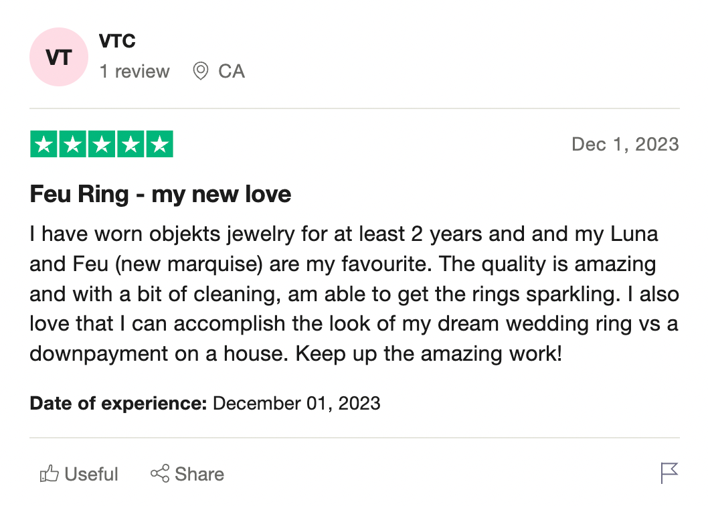The image size is (708, 506).
Task: Click the location pin icon
Action: (199, 71)
